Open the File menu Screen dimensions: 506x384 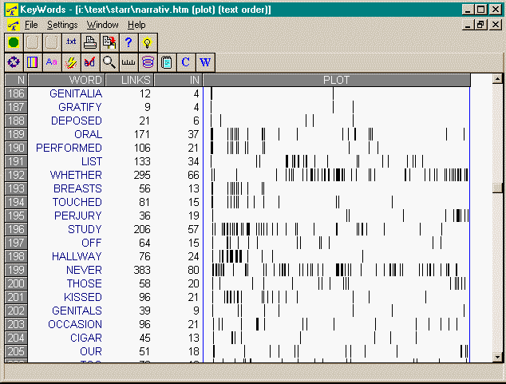pos(31,25)
